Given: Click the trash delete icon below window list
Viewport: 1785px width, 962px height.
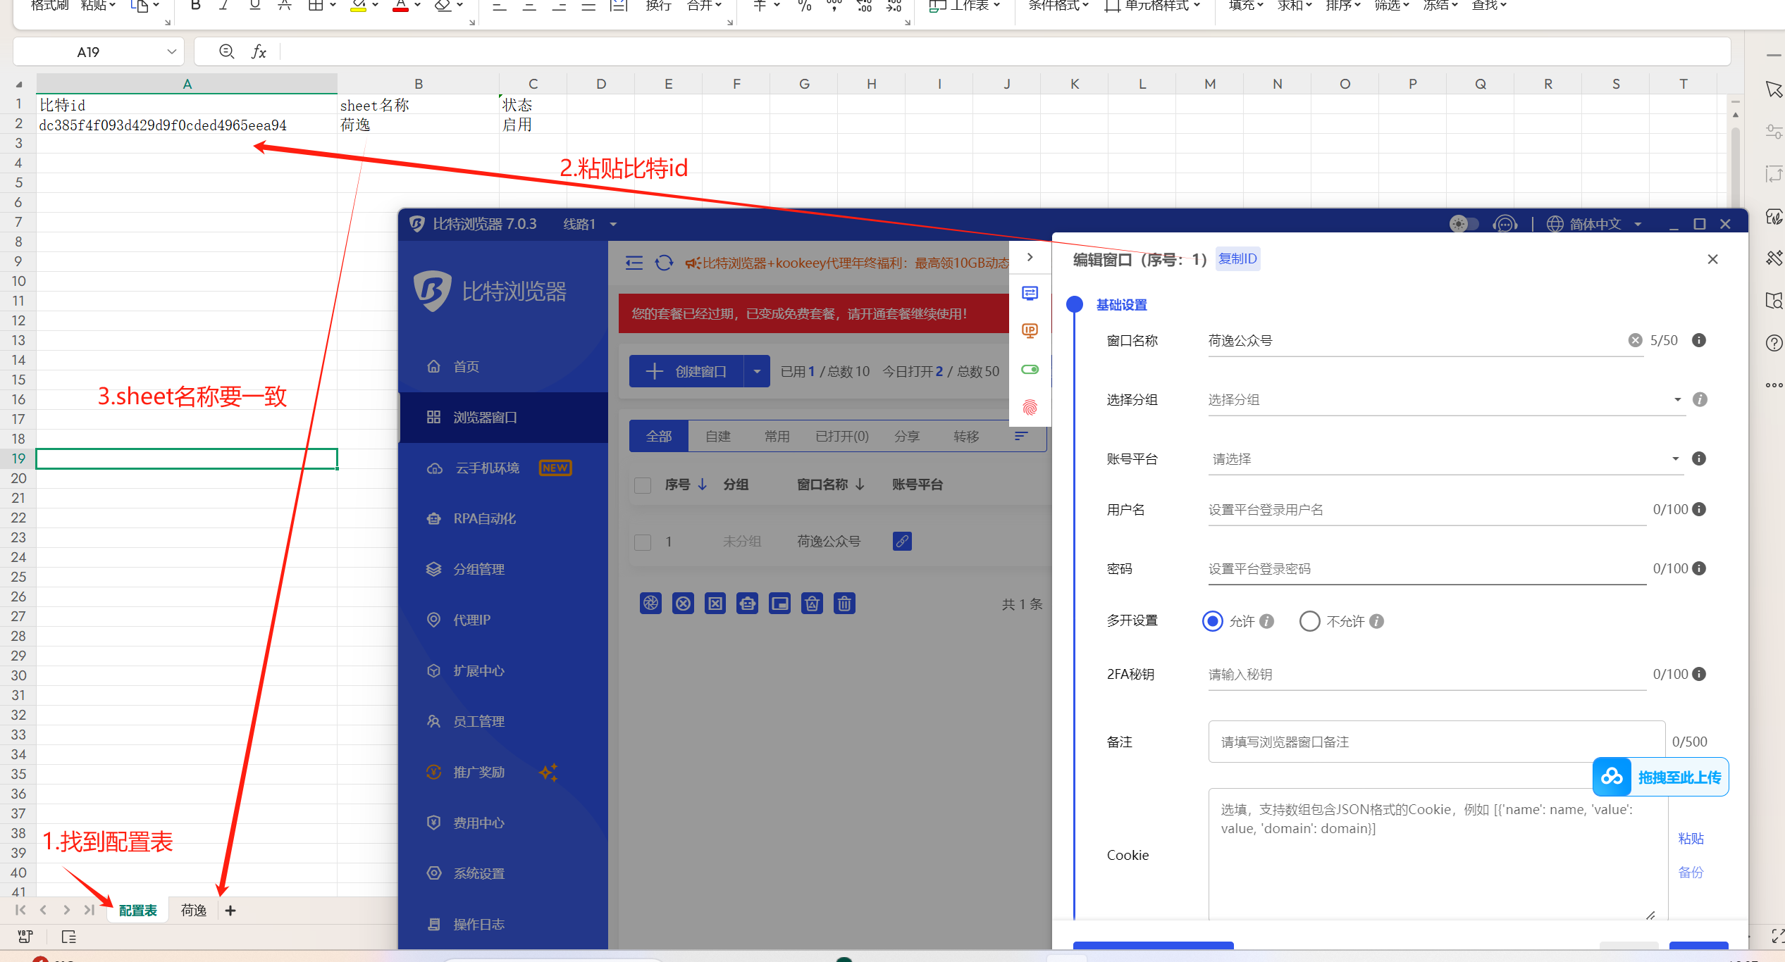Looking at the screenshot, I should pos(844,604).
